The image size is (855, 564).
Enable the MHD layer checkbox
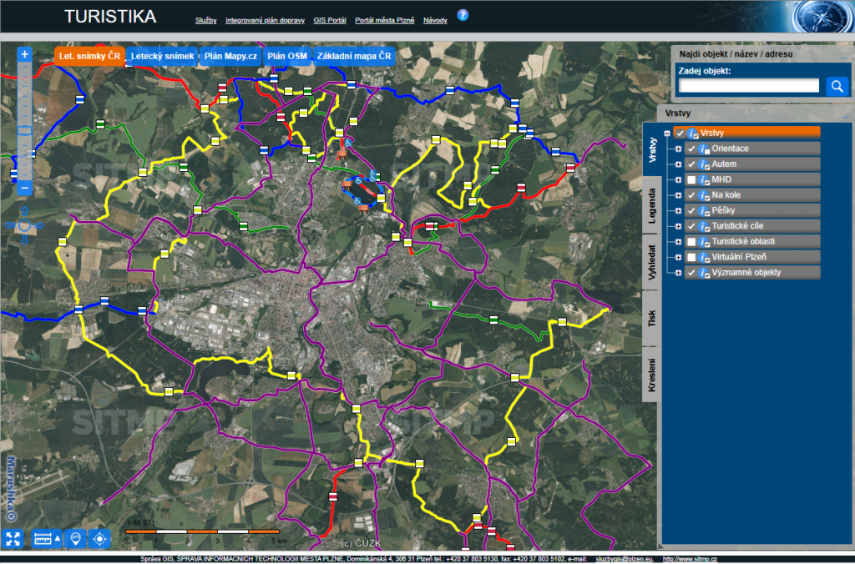(691, 180)
